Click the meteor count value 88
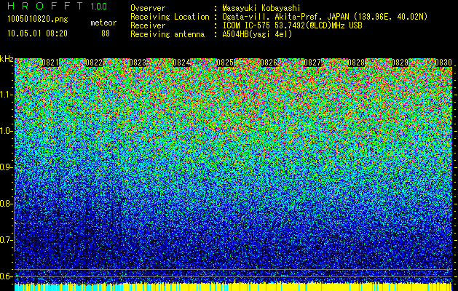Image resolution: width=458 pixels, height=291 pixels. point(106,33)
